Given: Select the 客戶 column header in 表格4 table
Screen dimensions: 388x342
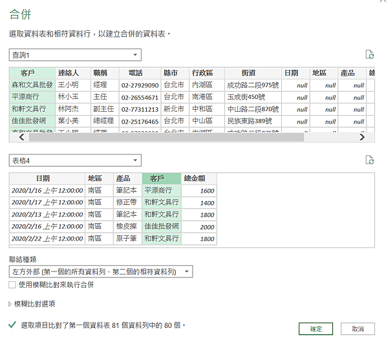Looking at the screenshot, I should (x=162, y=178).
